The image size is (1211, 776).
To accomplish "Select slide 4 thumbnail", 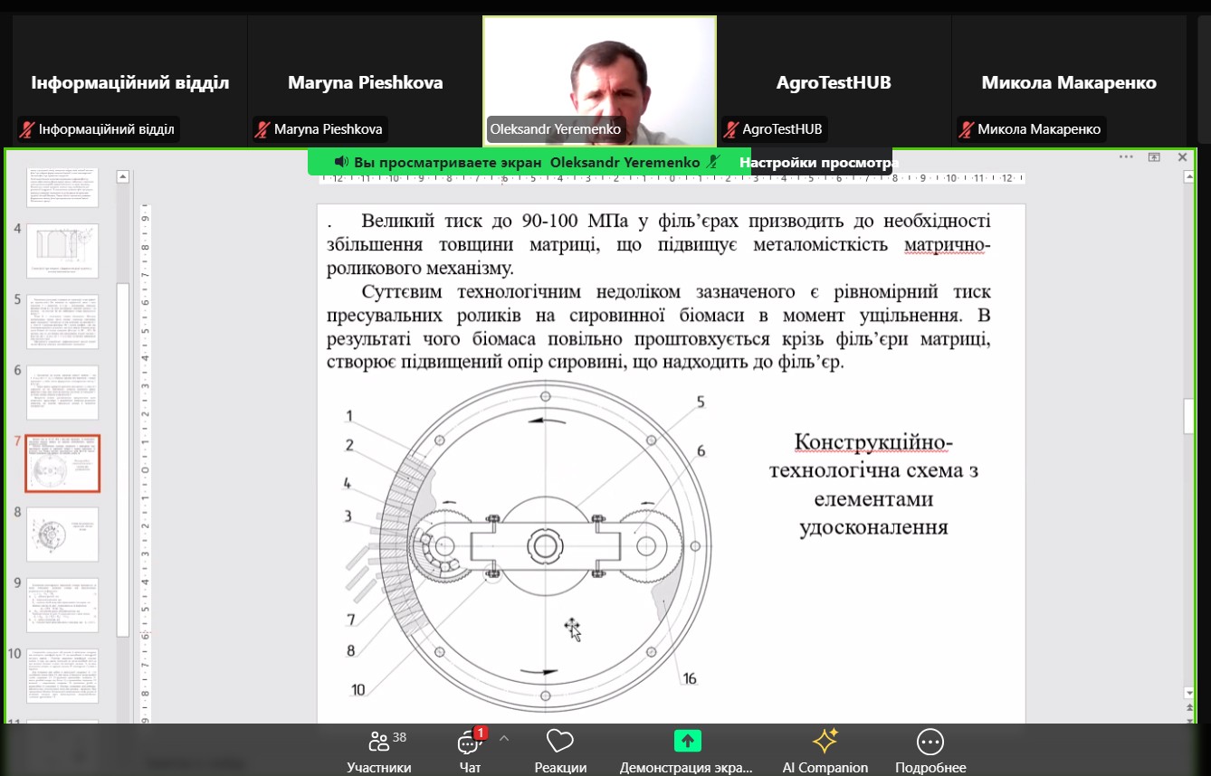I will [x=62, y=251].
